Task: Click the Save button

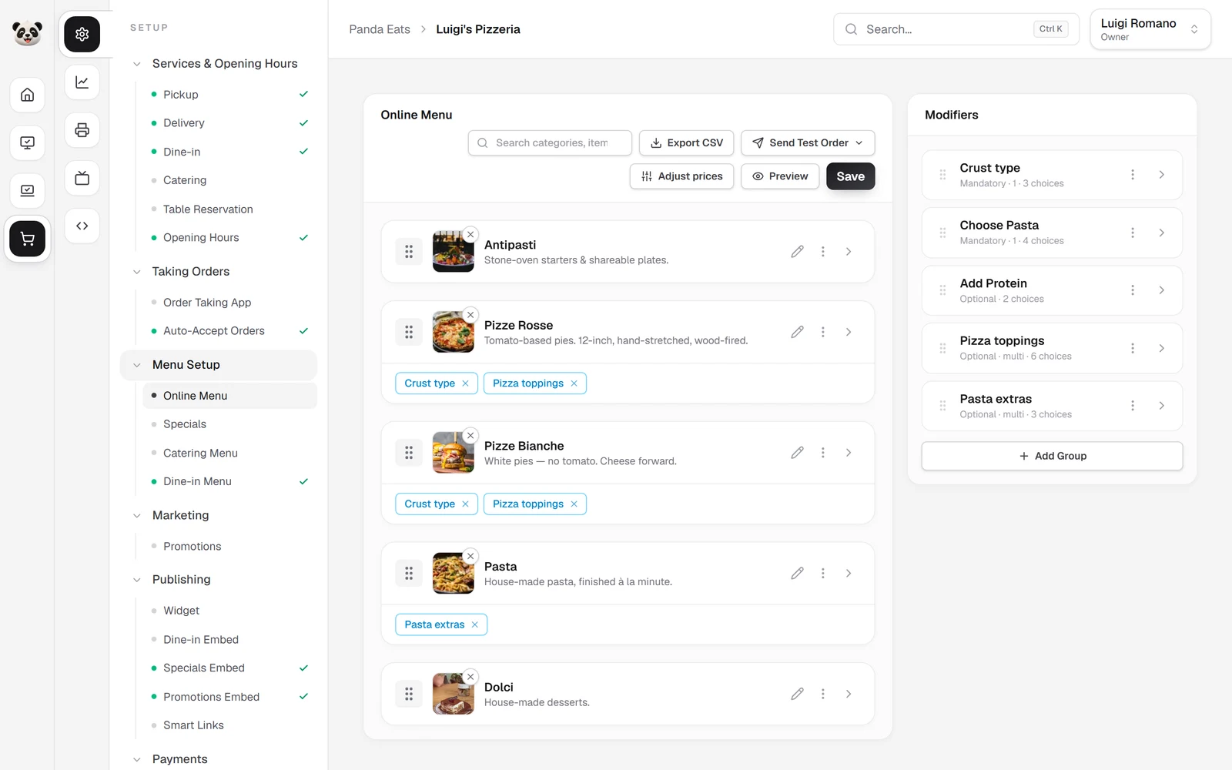Action: pos(850,176)
